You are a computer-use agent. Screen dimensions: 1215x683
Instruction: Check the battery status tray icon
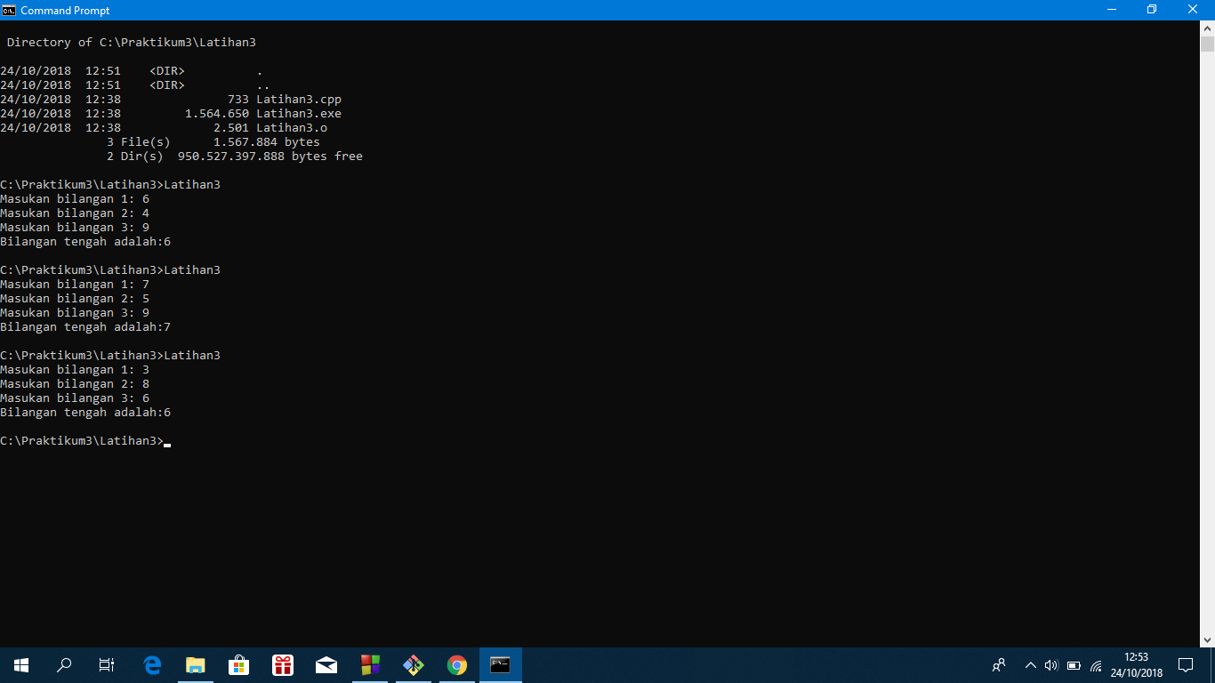click(x=1074, y=665)
